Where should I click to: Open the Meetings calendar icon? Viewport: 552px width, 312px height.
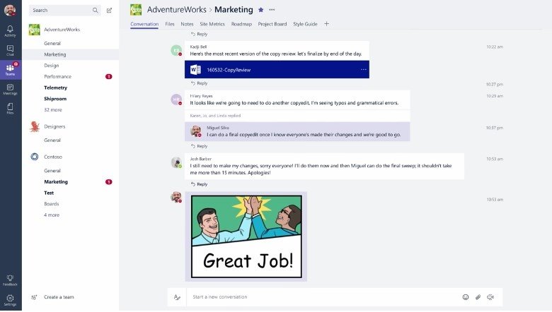tap(10, 87)
